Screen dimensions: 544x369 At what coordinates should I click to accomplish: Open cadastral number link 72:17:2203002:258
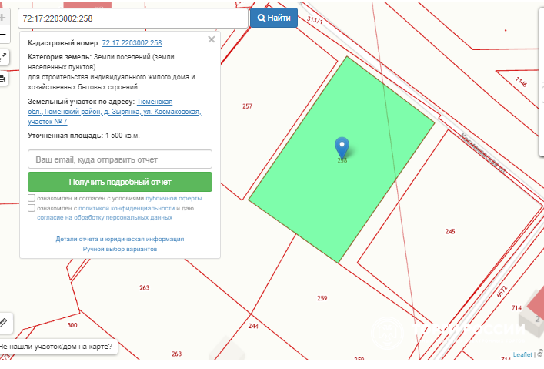[132, 43]
